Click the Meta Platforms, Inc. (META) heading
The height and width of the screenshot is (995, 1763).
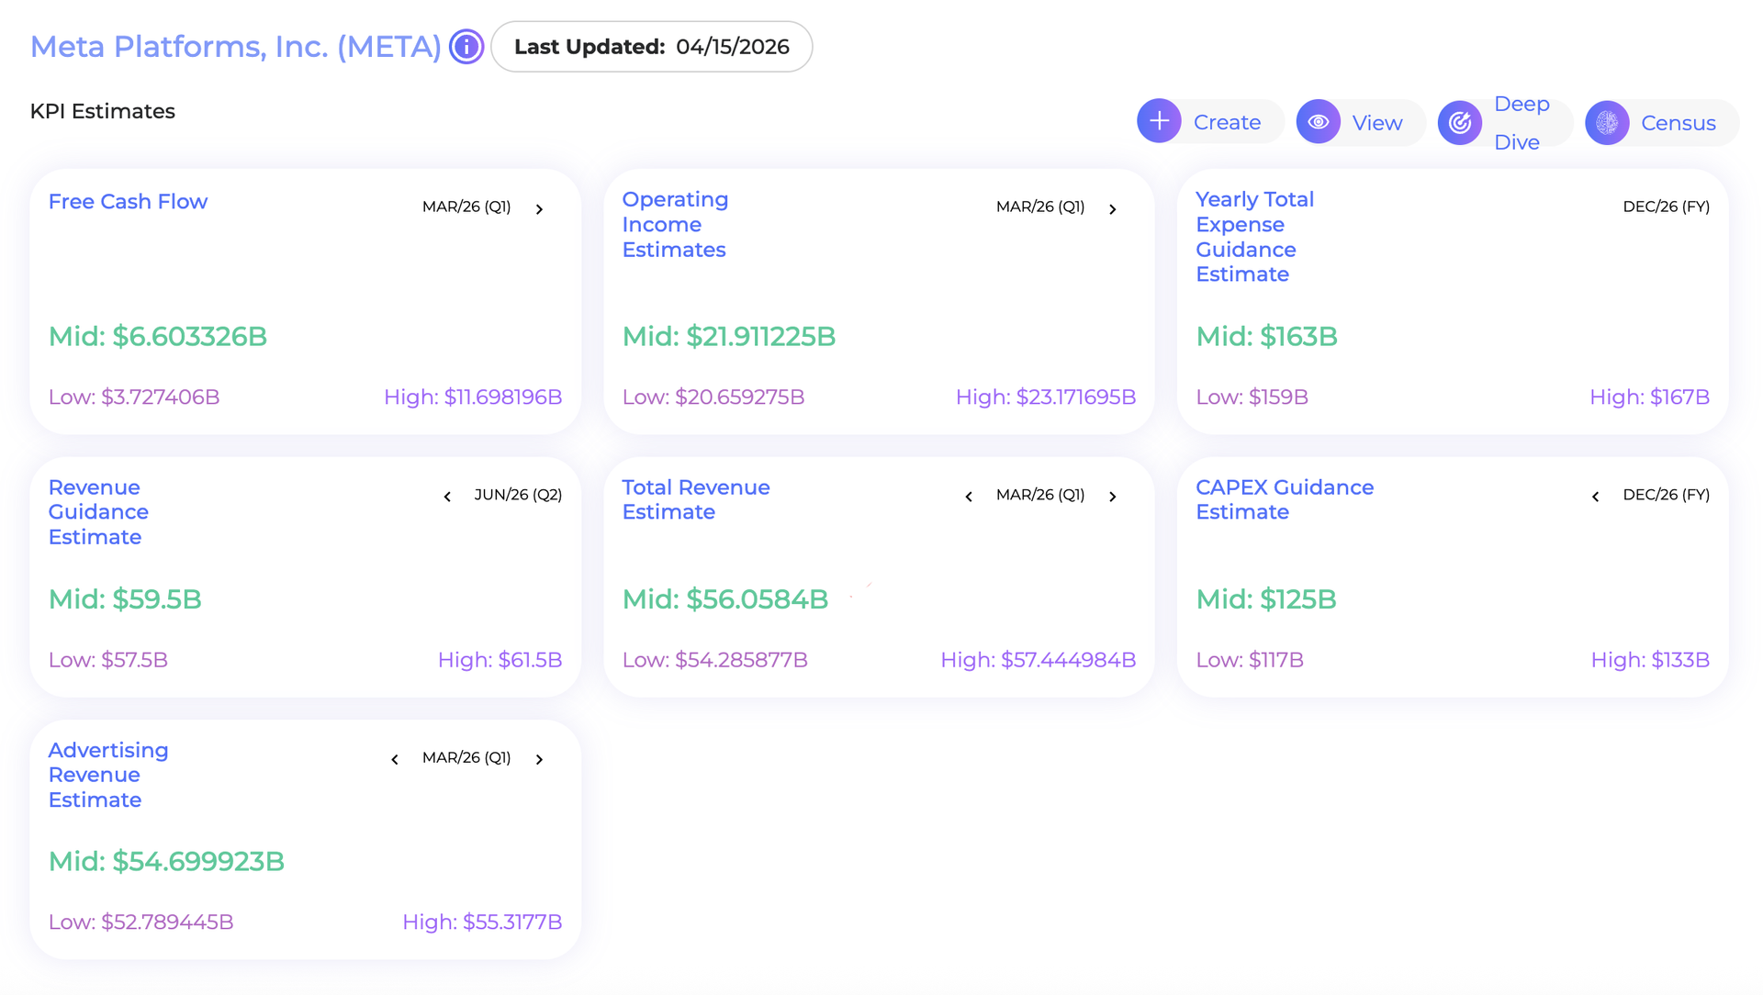(236, 47)
